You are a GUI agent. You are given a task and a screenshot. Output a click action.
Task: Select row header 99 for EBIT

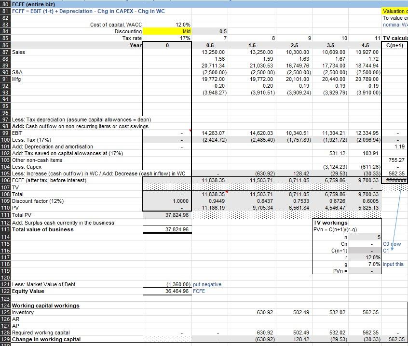(5, 133)
